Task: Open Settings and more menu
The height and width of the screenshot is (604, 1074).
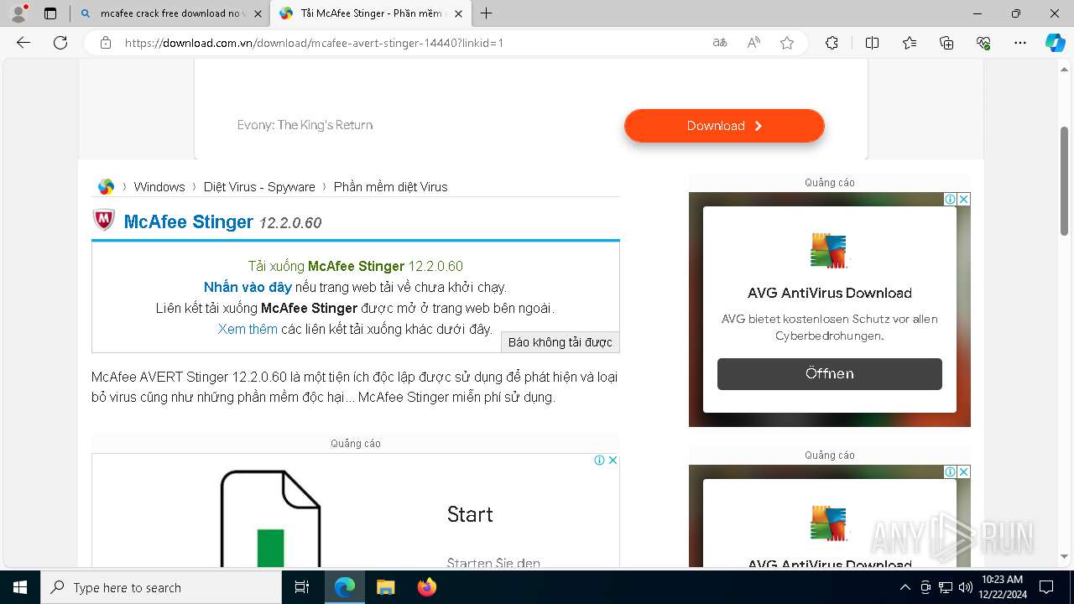Action: 1020,43
